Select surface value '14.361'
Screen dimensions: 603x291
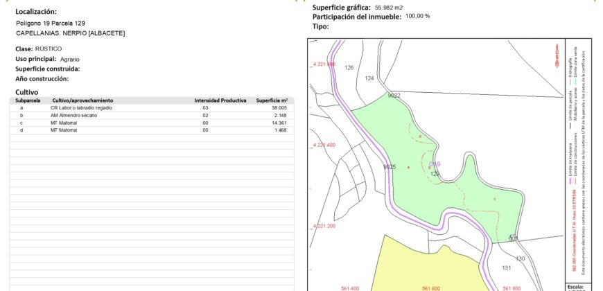point(279,123)
